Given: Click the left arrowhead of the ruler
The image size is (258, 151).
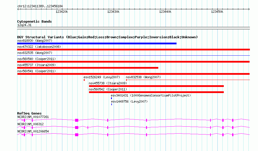Looking at the screenshot, I should (x=18, y=9).
